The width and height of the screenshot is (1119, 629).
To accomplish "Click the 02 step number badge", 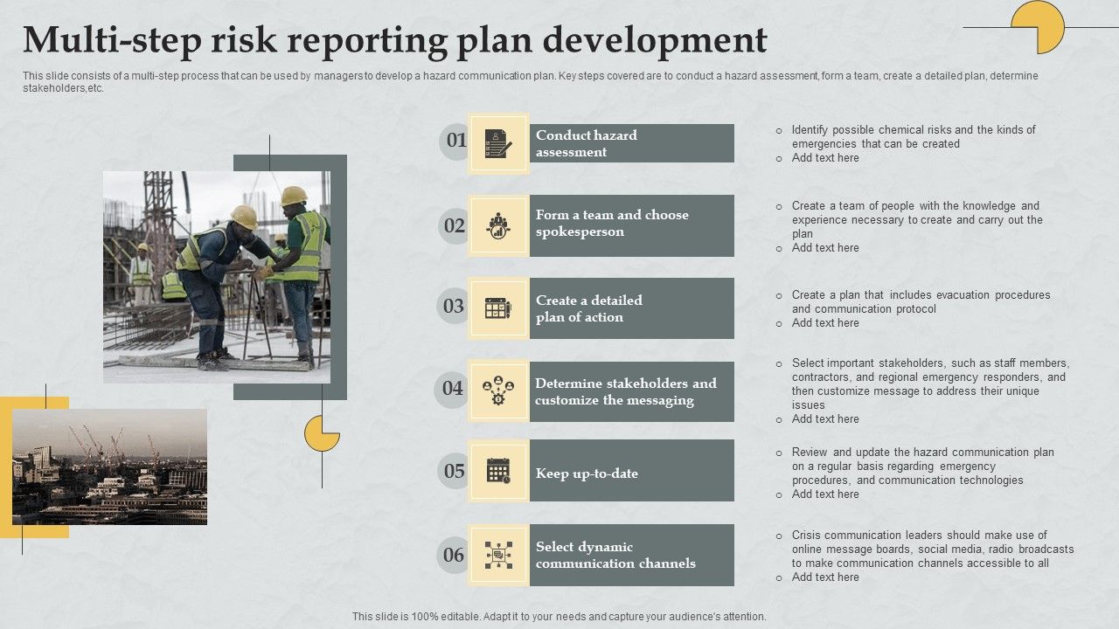I will (x=455, y=226).
